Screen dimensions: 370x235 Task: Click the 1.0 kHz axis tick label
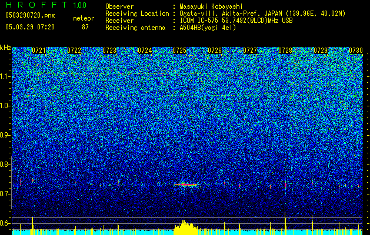coord(4,106)
